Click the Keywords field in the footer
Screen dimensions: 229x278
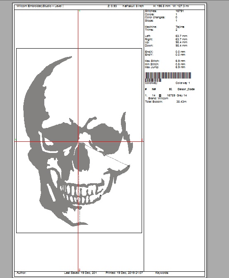click(162, 273)
